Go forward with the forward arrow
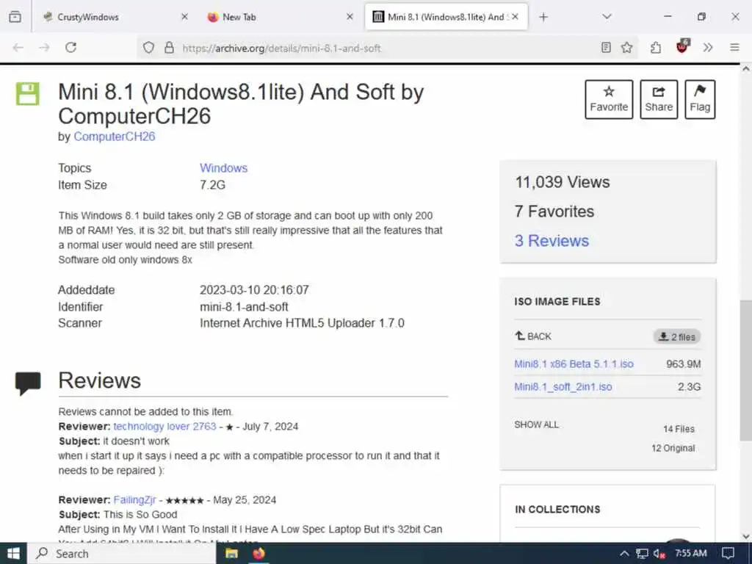This screenshot has height=564, width=752. 44,48
